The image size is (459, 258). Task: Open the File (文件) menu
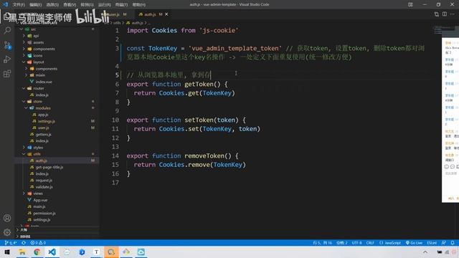tap(19, 5)
